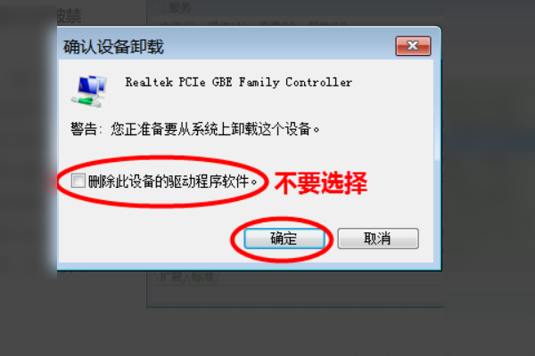Switch to the 扩展 tab
The height and width of the screenshot is (356, 535).
[x=170, y=277]
